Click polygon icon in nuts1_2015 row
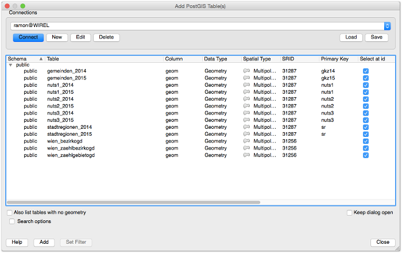 click(x=246, y=92)
